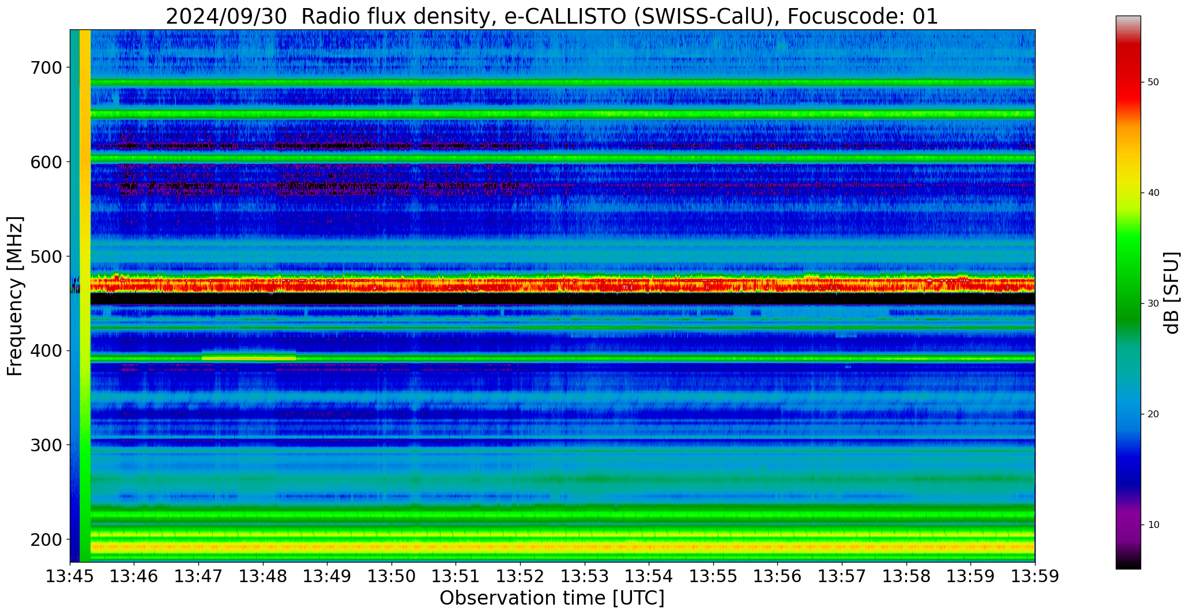Click the 13:45 time tick label
Viewport: 1189px width, 615px height.
[70, 576]
